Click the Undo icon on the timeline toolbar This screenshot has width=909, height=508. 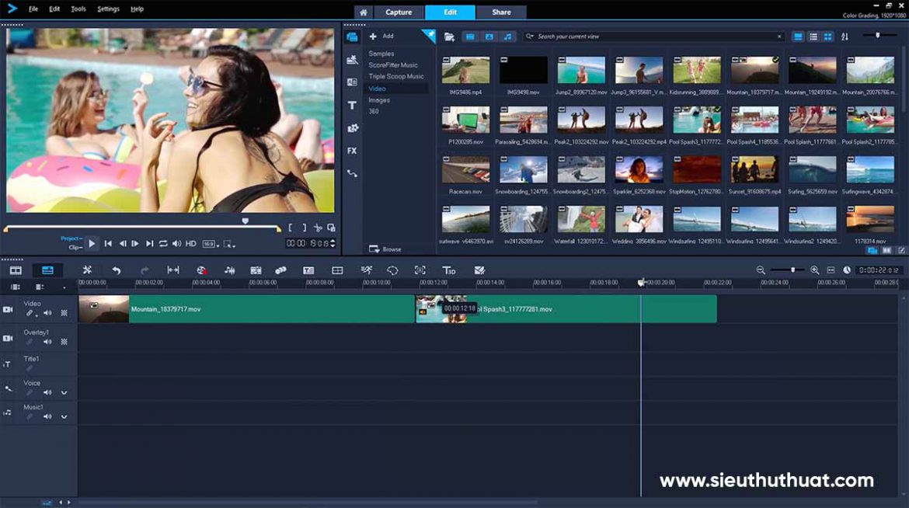(116, 270)
